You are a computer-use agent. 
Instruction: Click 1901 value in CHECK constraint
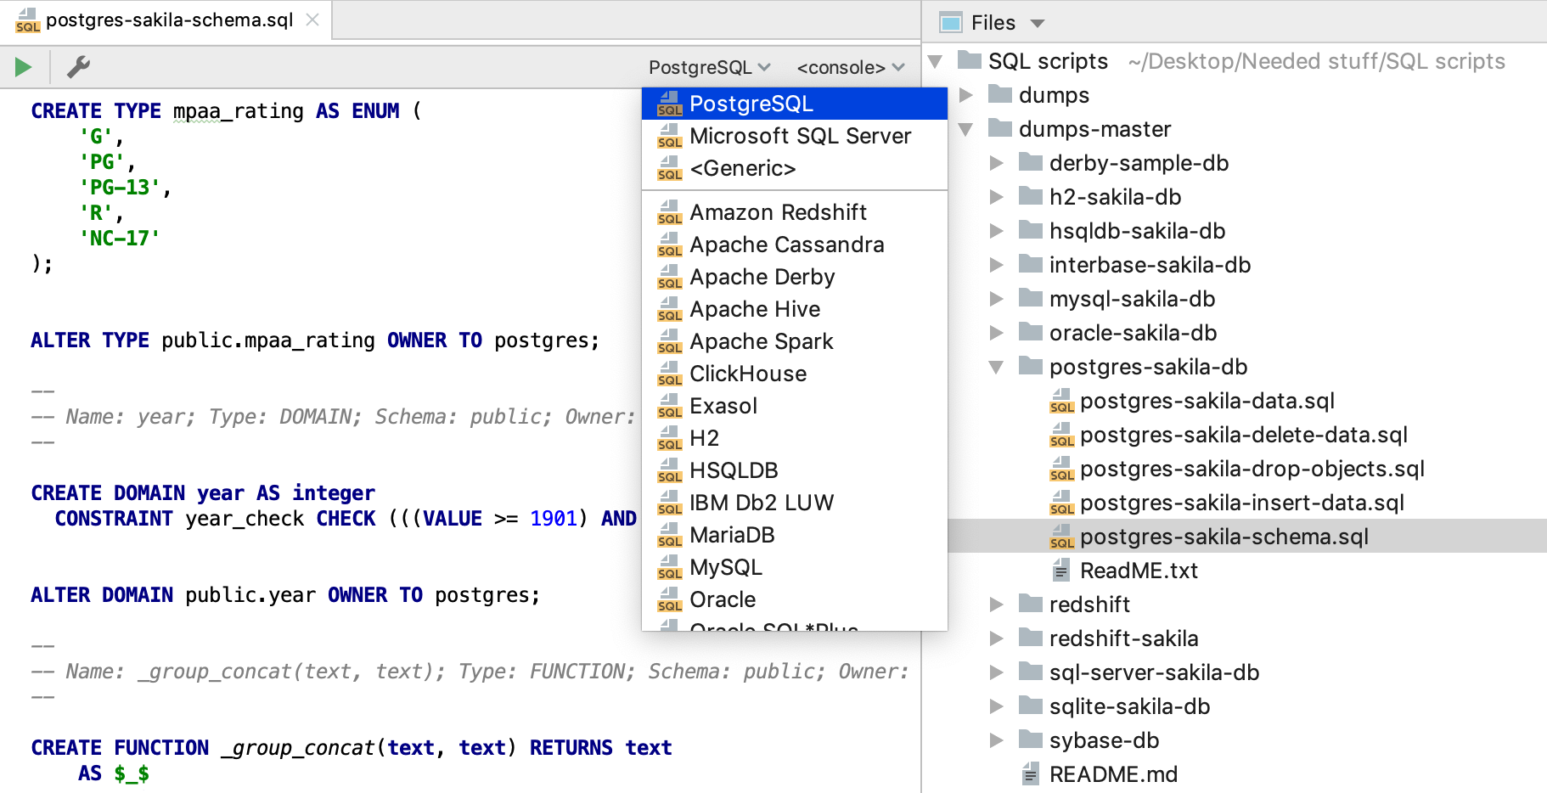point(553,519)
